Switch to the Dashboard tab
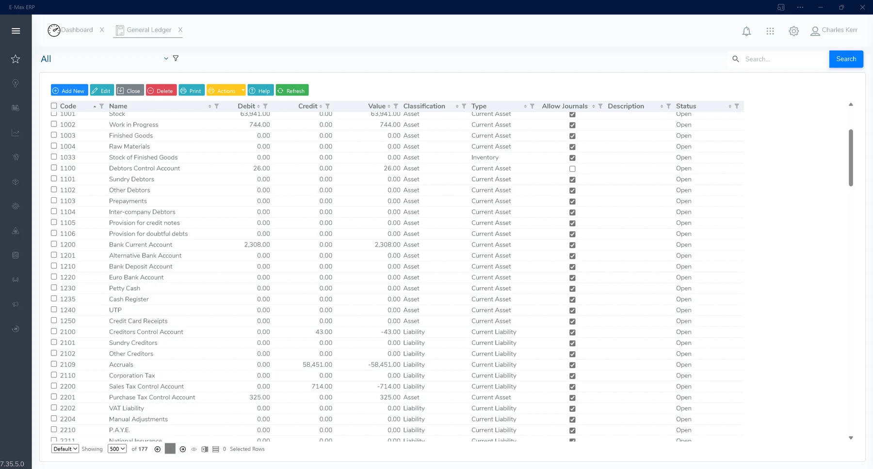This screenshot has height=469, width=873. 71,30
